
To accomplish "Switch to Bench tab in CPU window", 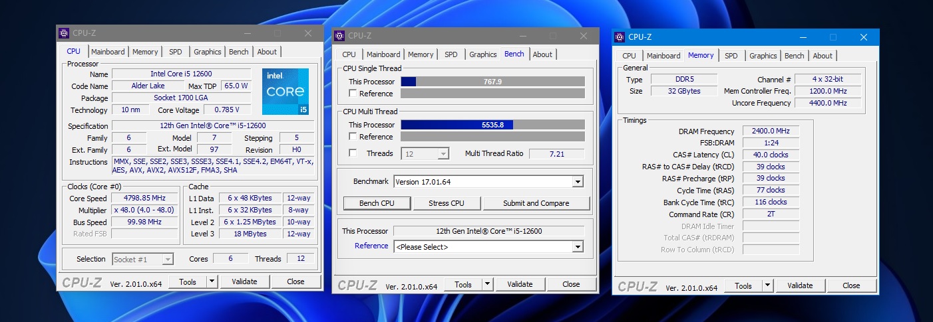I will (x=238, y=52).
